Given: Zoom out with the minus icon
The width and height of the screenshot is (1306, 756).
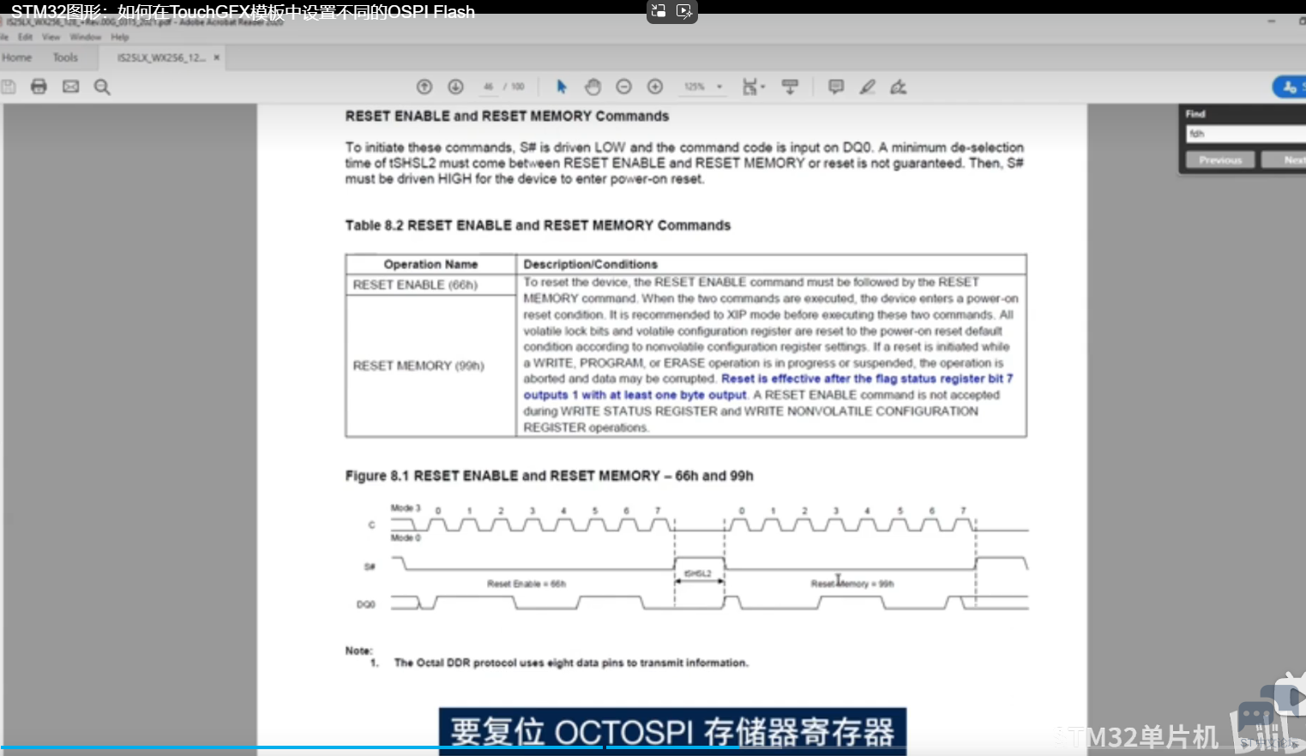Looking at the screenshot, I should click(x=624, y=87).
